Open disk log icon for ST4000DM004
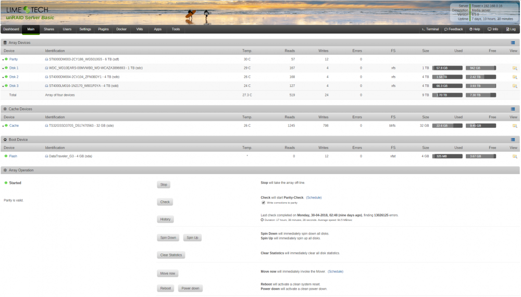 click(46, 77)
